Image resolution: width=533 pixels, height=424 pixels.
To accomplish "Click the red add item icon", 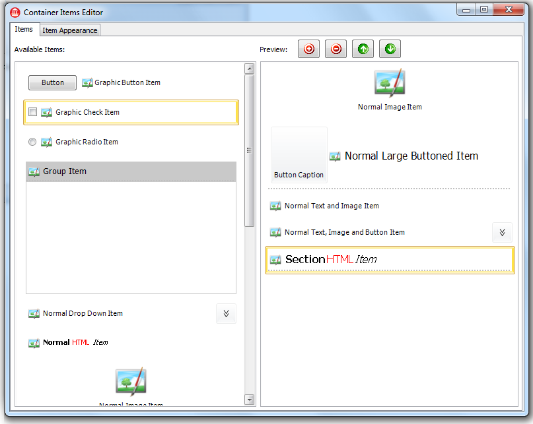I will (308, 49).
